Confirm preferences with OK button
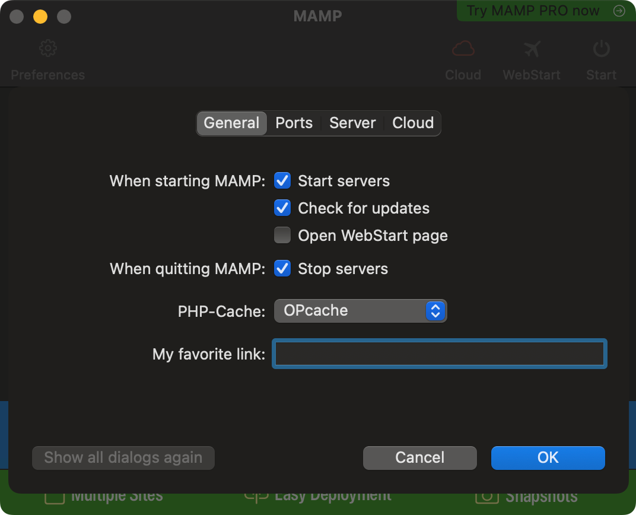The image size is (636, 515). point(548,458)
